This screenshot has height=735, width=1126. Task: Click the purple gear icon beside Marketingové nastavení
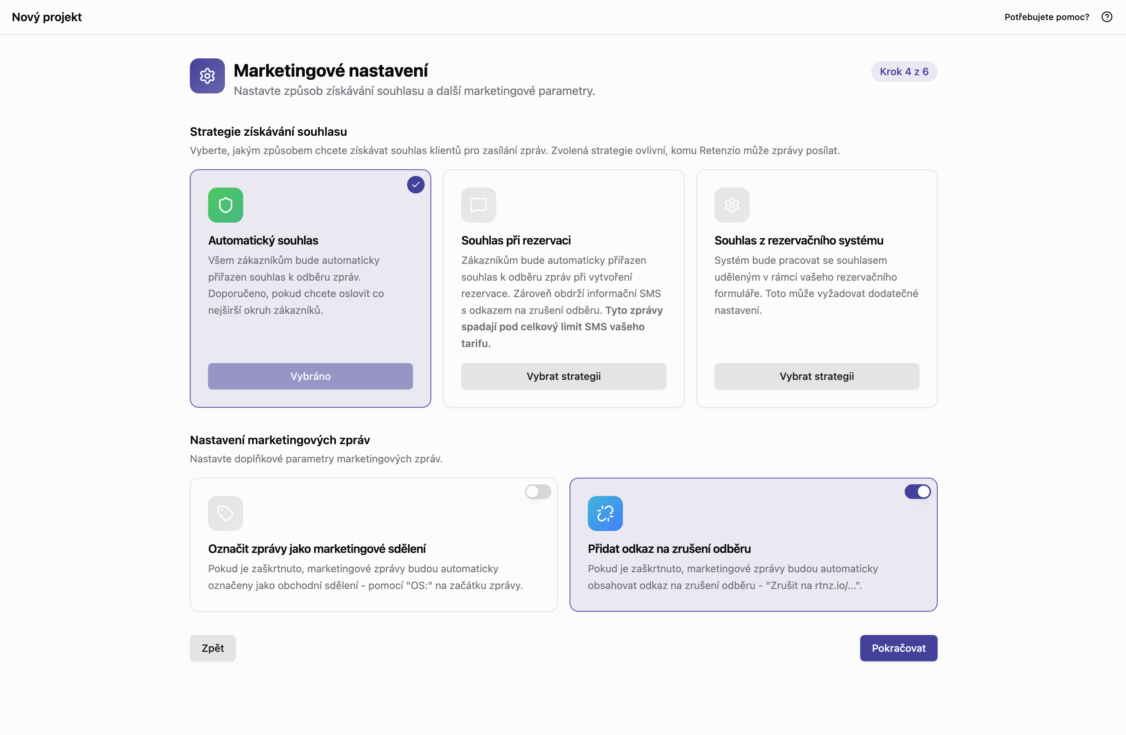coord(207,76)
